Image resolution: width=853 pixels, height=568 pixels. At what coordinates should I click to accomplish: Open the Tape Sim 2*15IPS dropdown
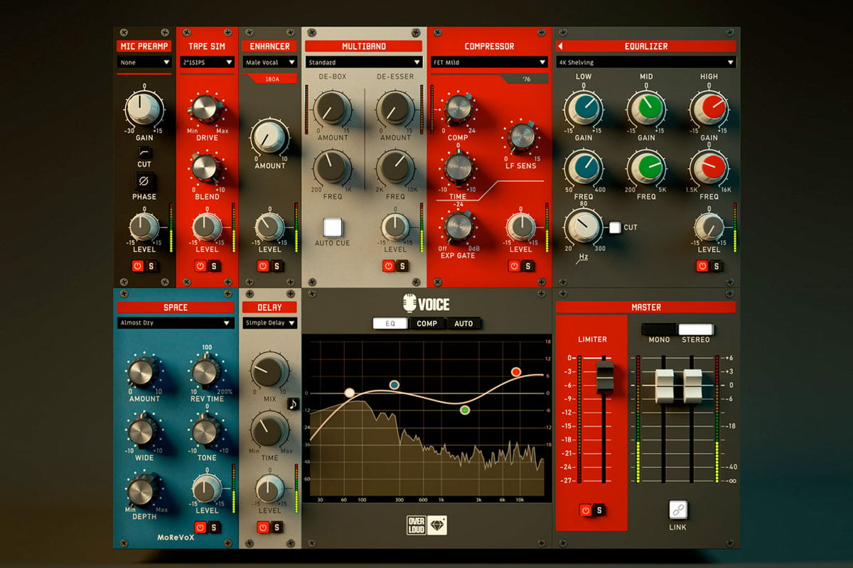click(x=207, y=62)
